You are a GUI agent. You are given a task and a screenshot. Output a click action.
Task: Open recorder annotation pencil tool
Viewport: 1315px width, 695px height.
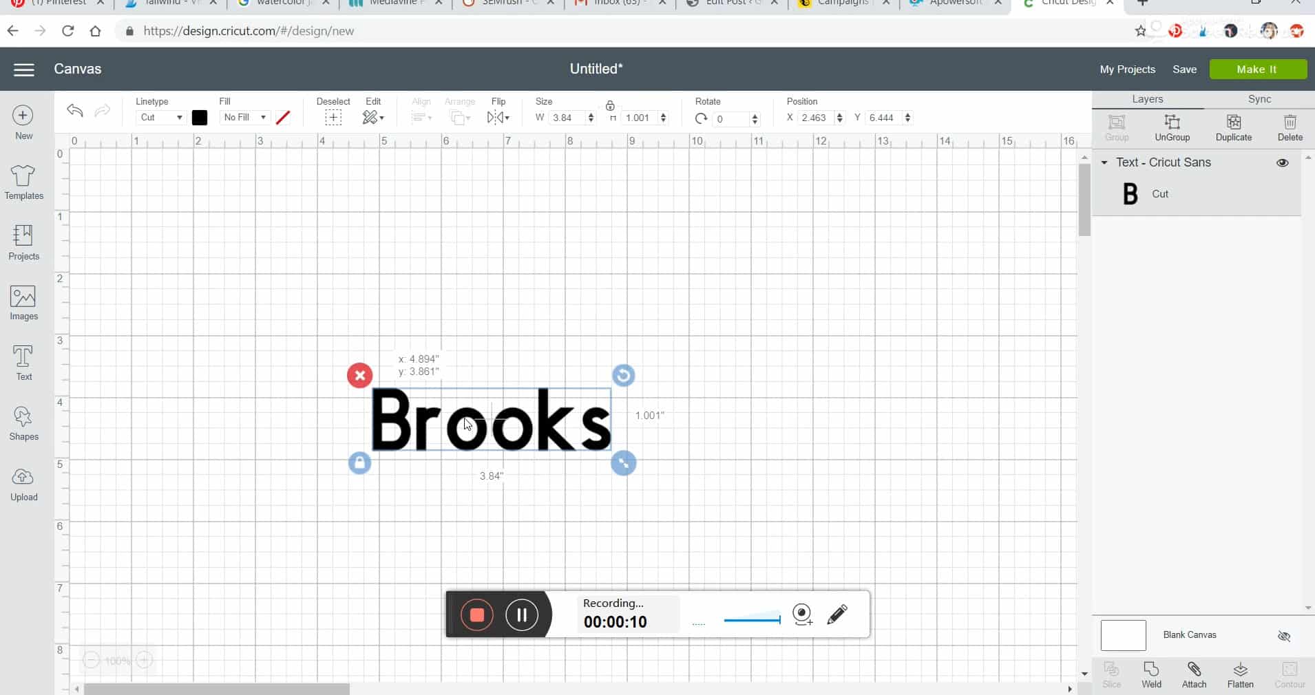click(837, 614)
